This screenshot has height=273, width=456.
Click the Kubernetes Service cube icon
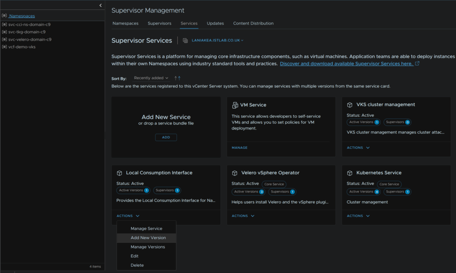click(x=350, y=173)
